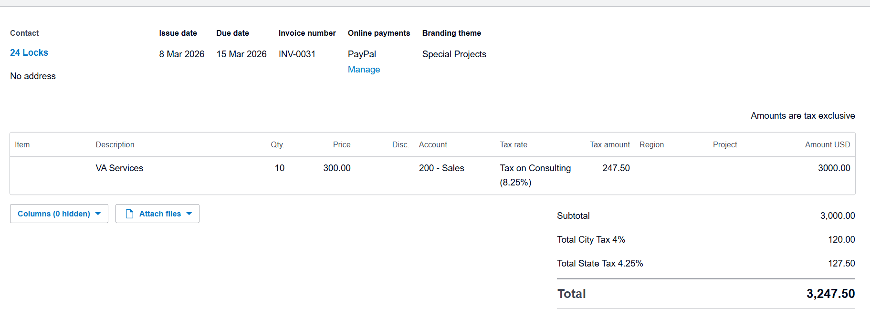Click the Tax rate column header
Viewport: 870px width, 328px height.
514,145
